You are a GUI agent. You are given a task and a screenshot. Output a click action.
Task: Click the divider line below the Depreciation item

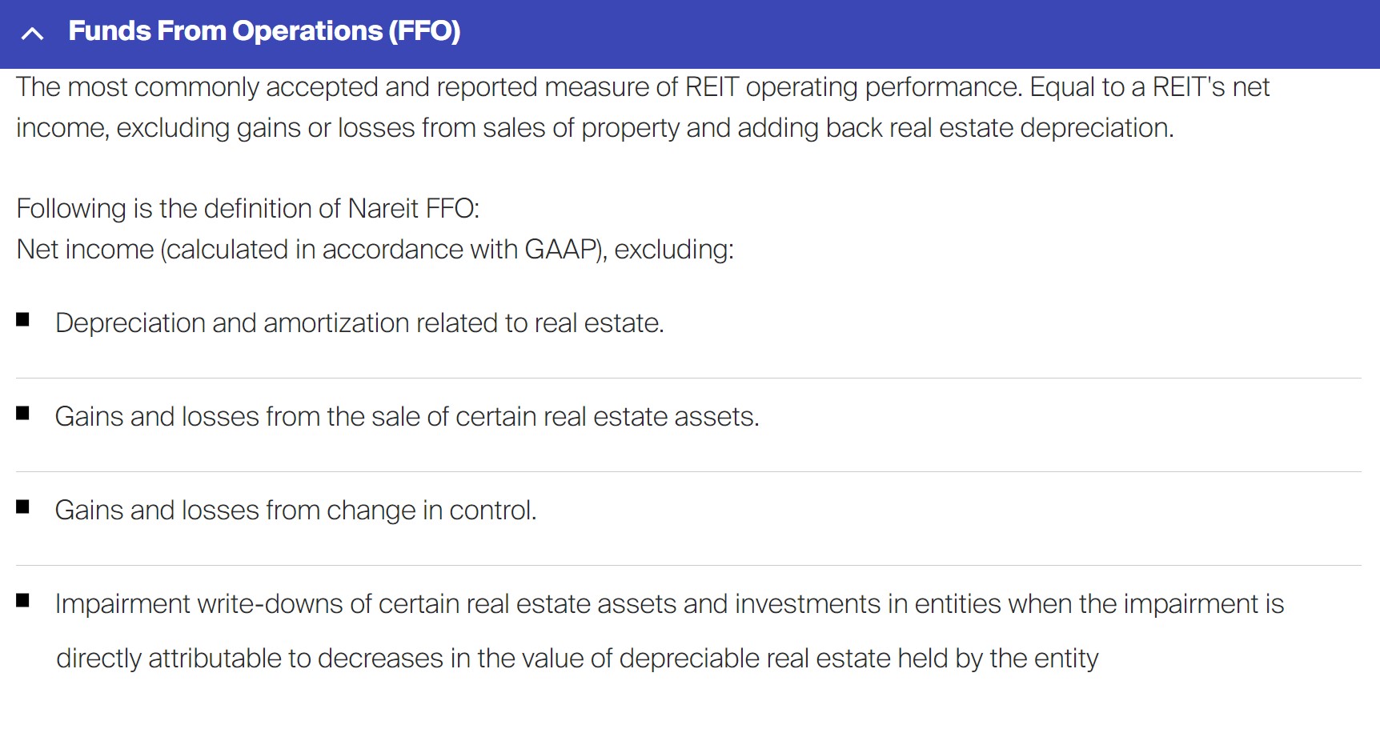(x=688, y=378)
